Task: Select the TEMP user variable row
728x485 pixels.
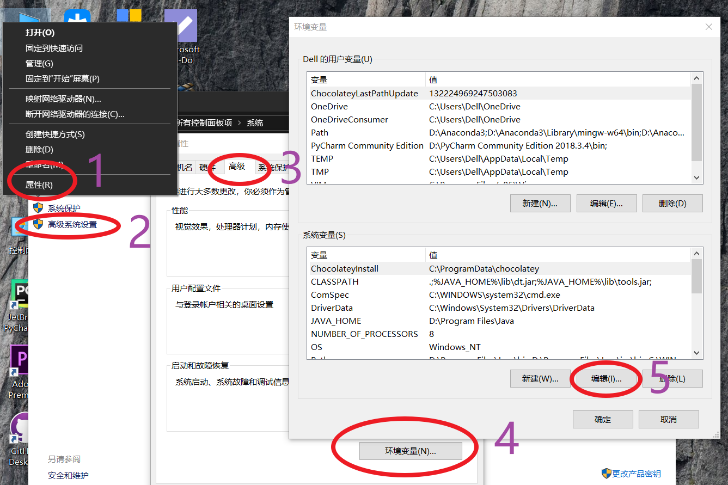Action: tap(500, 158)
